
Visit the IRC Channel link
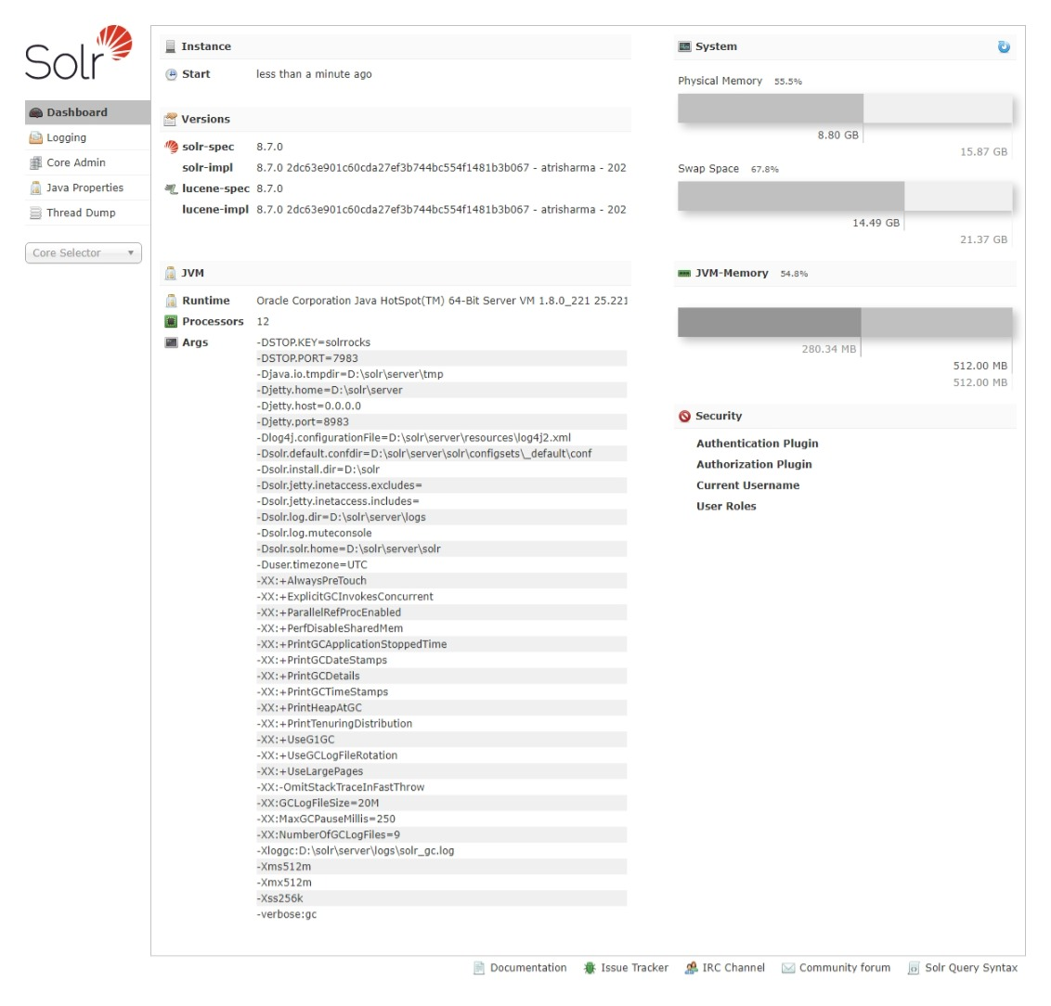point(733,968)
